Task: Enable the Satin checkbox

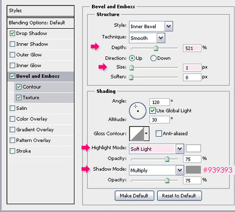Action: [13, 108]
